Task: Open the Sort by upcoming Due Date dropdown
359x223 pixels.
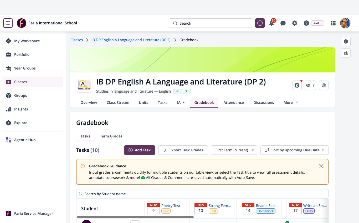Action: (294, 150)
